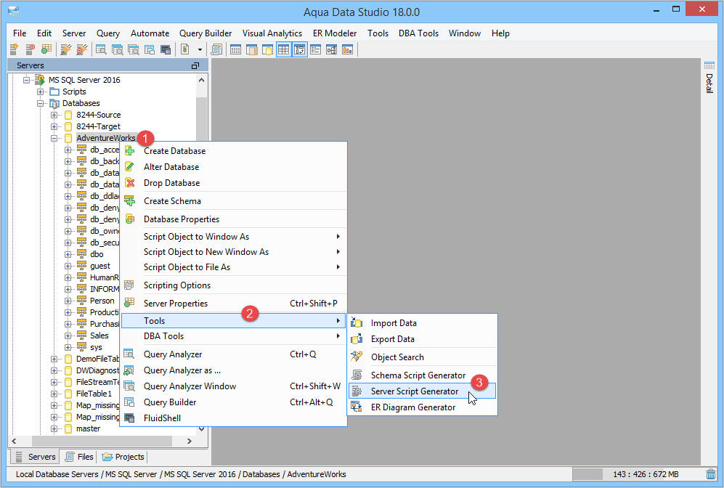The image size is (724, 488).
Task: Click the Delete Server toolbar icon with red minus
Action: point(30,49)
